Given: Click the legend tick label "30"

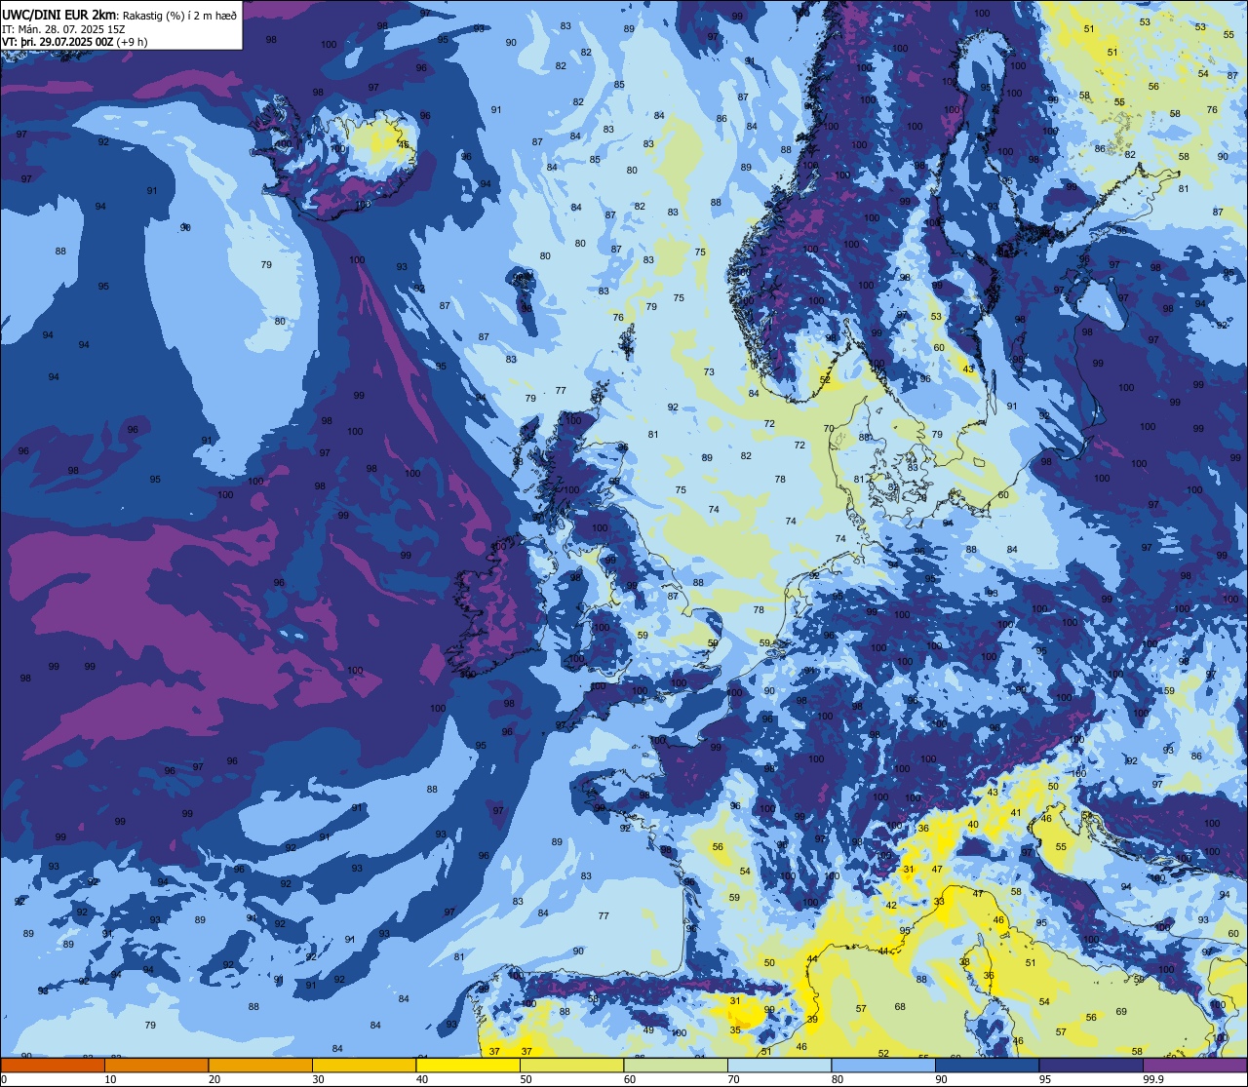Looking at the screenshot, I should [318, 1079].
